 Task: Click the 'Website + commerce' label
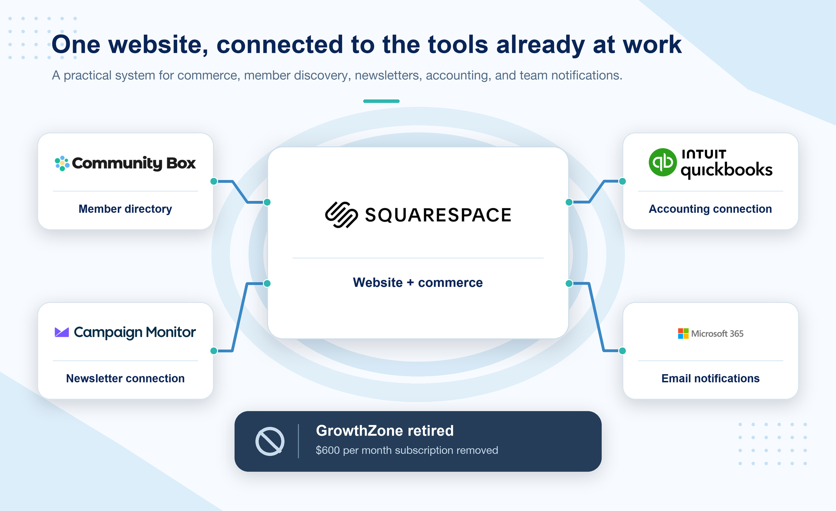coord(418,283)
